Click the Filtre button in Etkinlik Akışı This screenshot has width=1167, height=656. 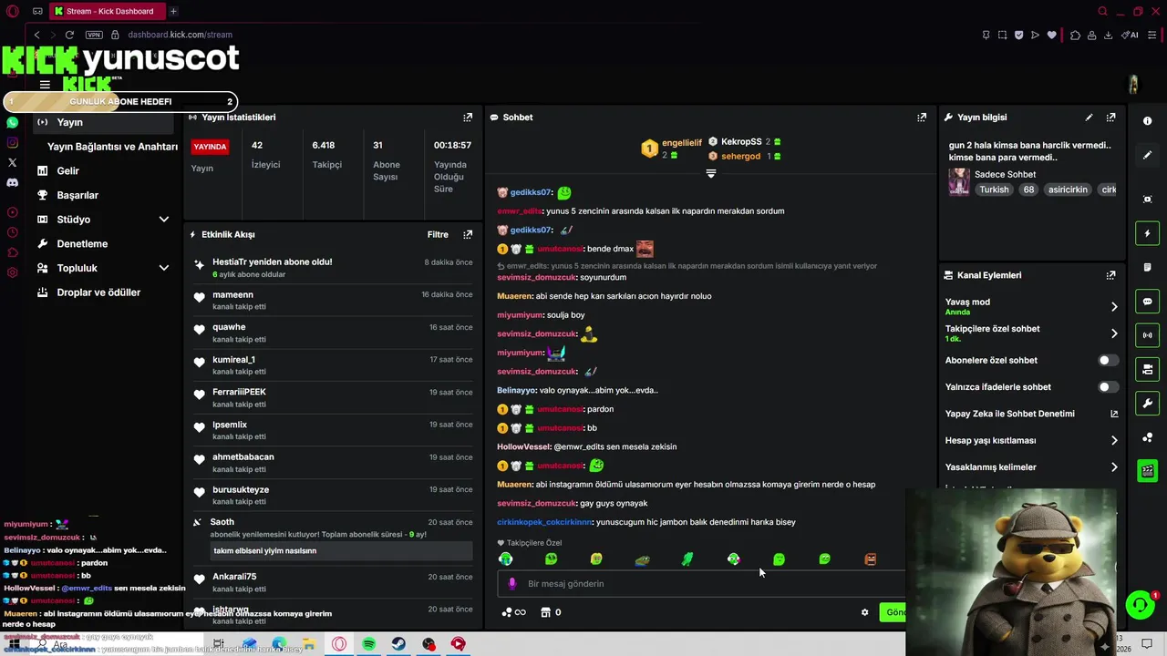(438, 234)
